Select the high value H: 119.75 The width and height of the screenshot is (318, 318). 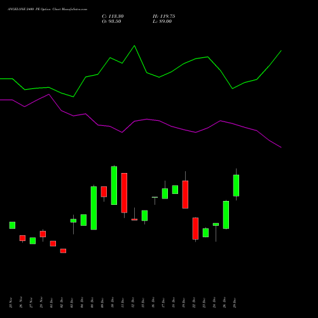[163, 17]
